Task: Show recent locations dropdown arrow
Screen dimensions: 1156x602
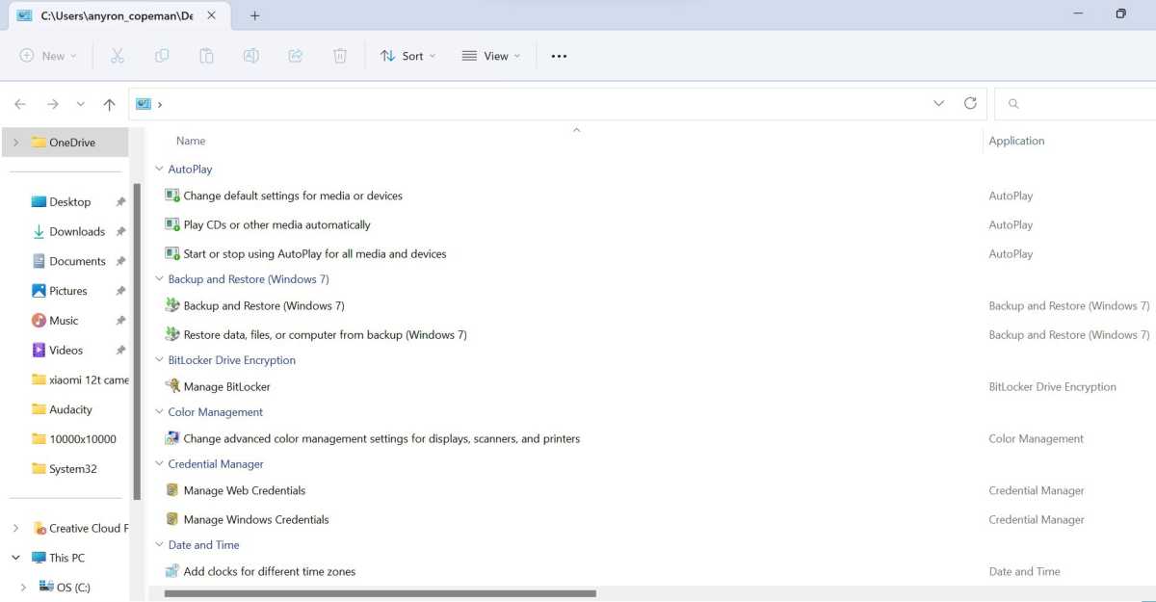Action: point(80,104)
